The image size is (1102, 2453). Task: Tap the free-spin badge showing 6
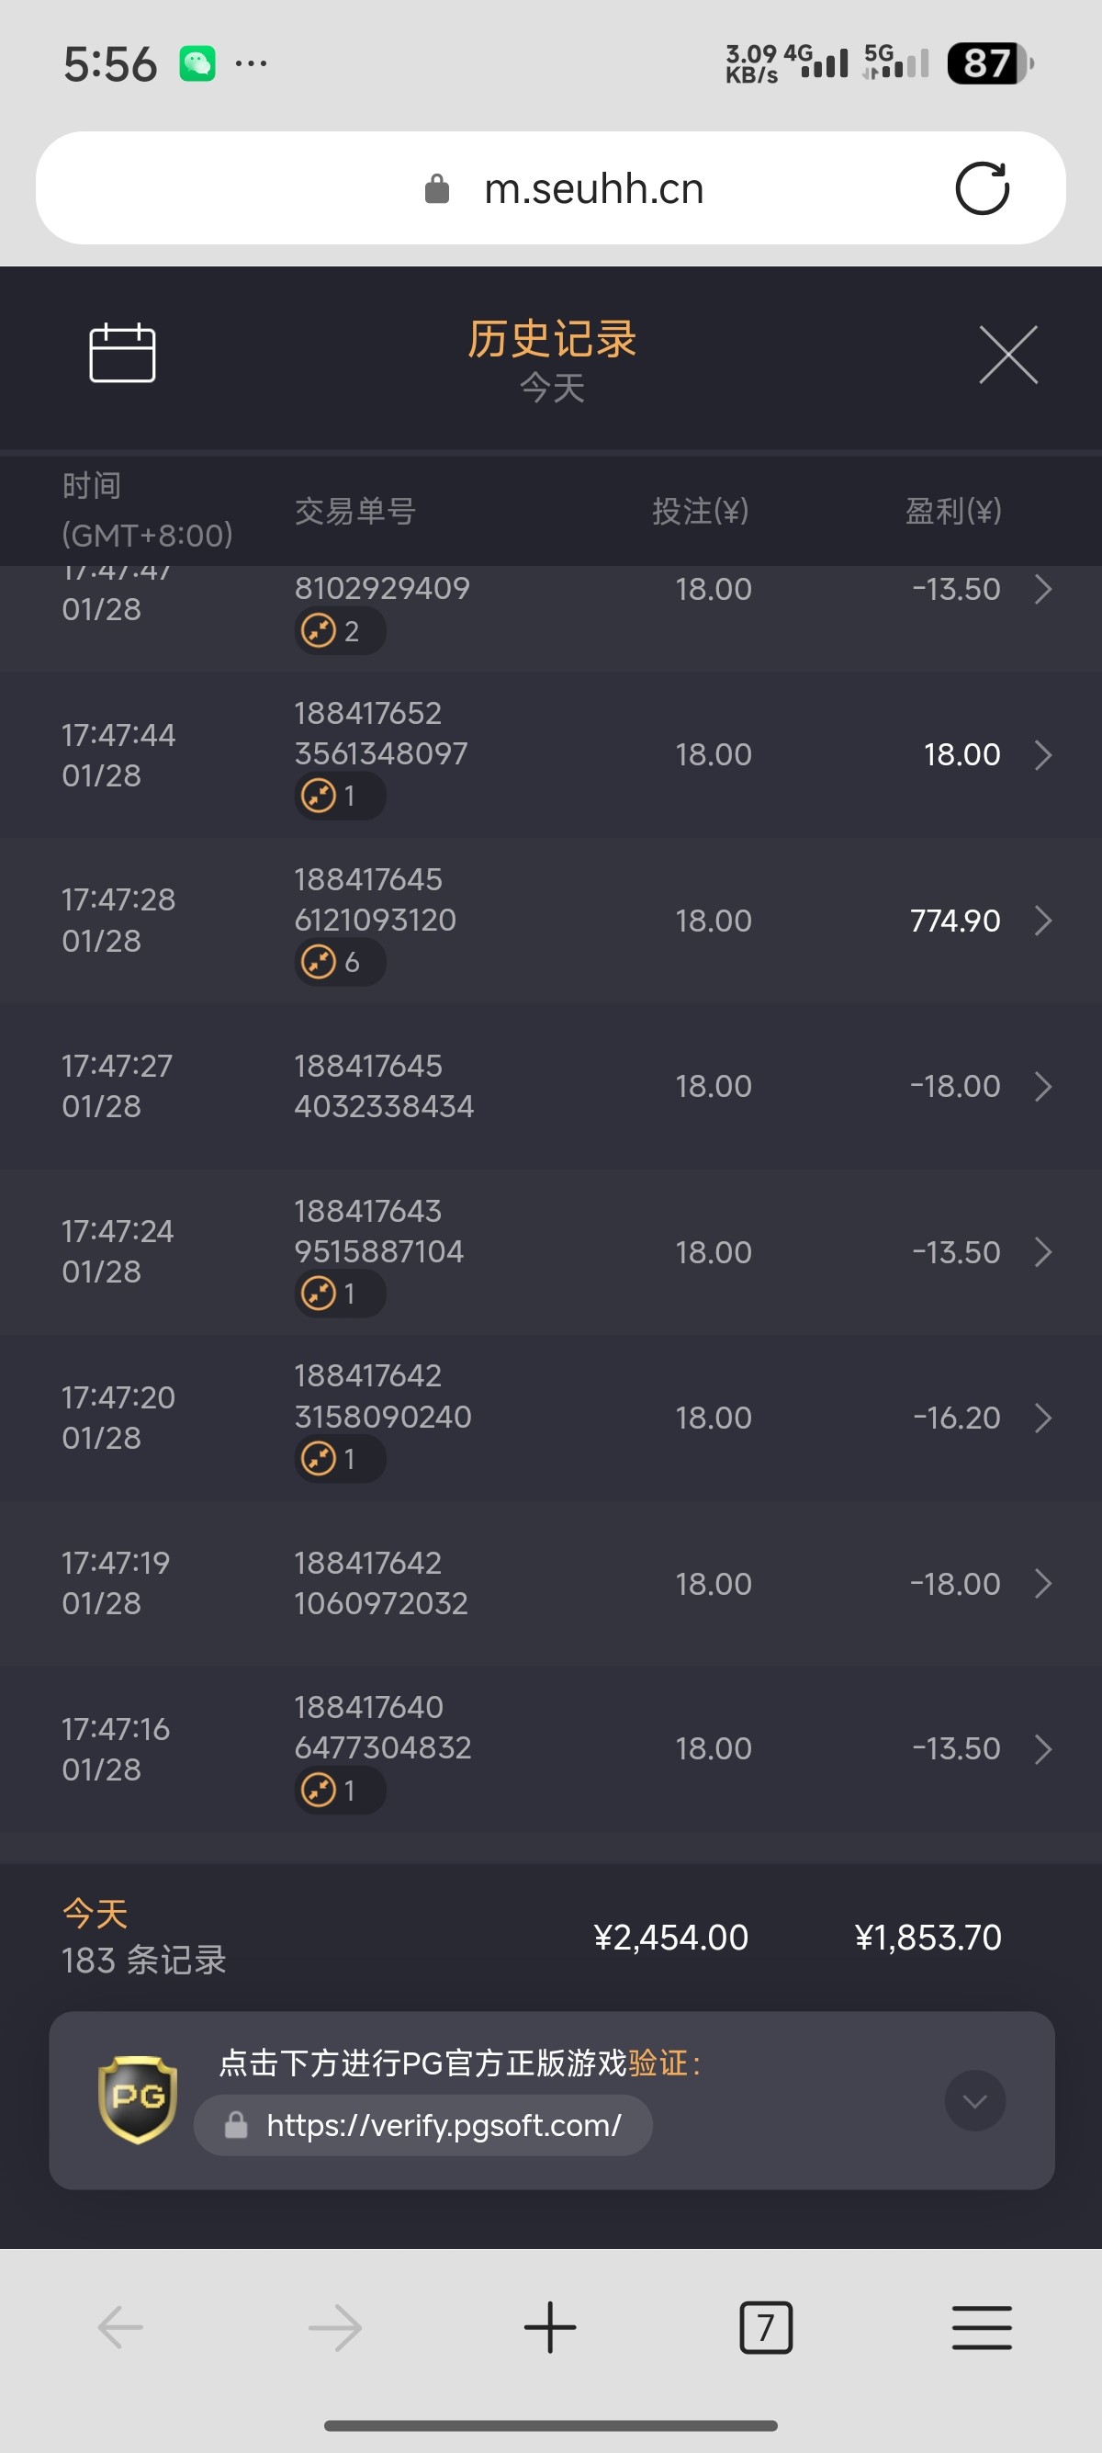pos(339,962)
